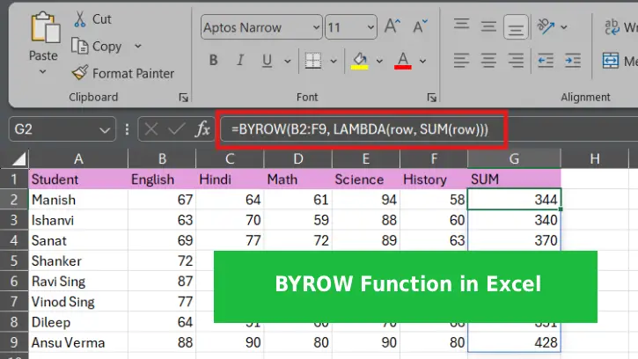Select cell containing Manish
638x359 pixels.
click(78, 200)
